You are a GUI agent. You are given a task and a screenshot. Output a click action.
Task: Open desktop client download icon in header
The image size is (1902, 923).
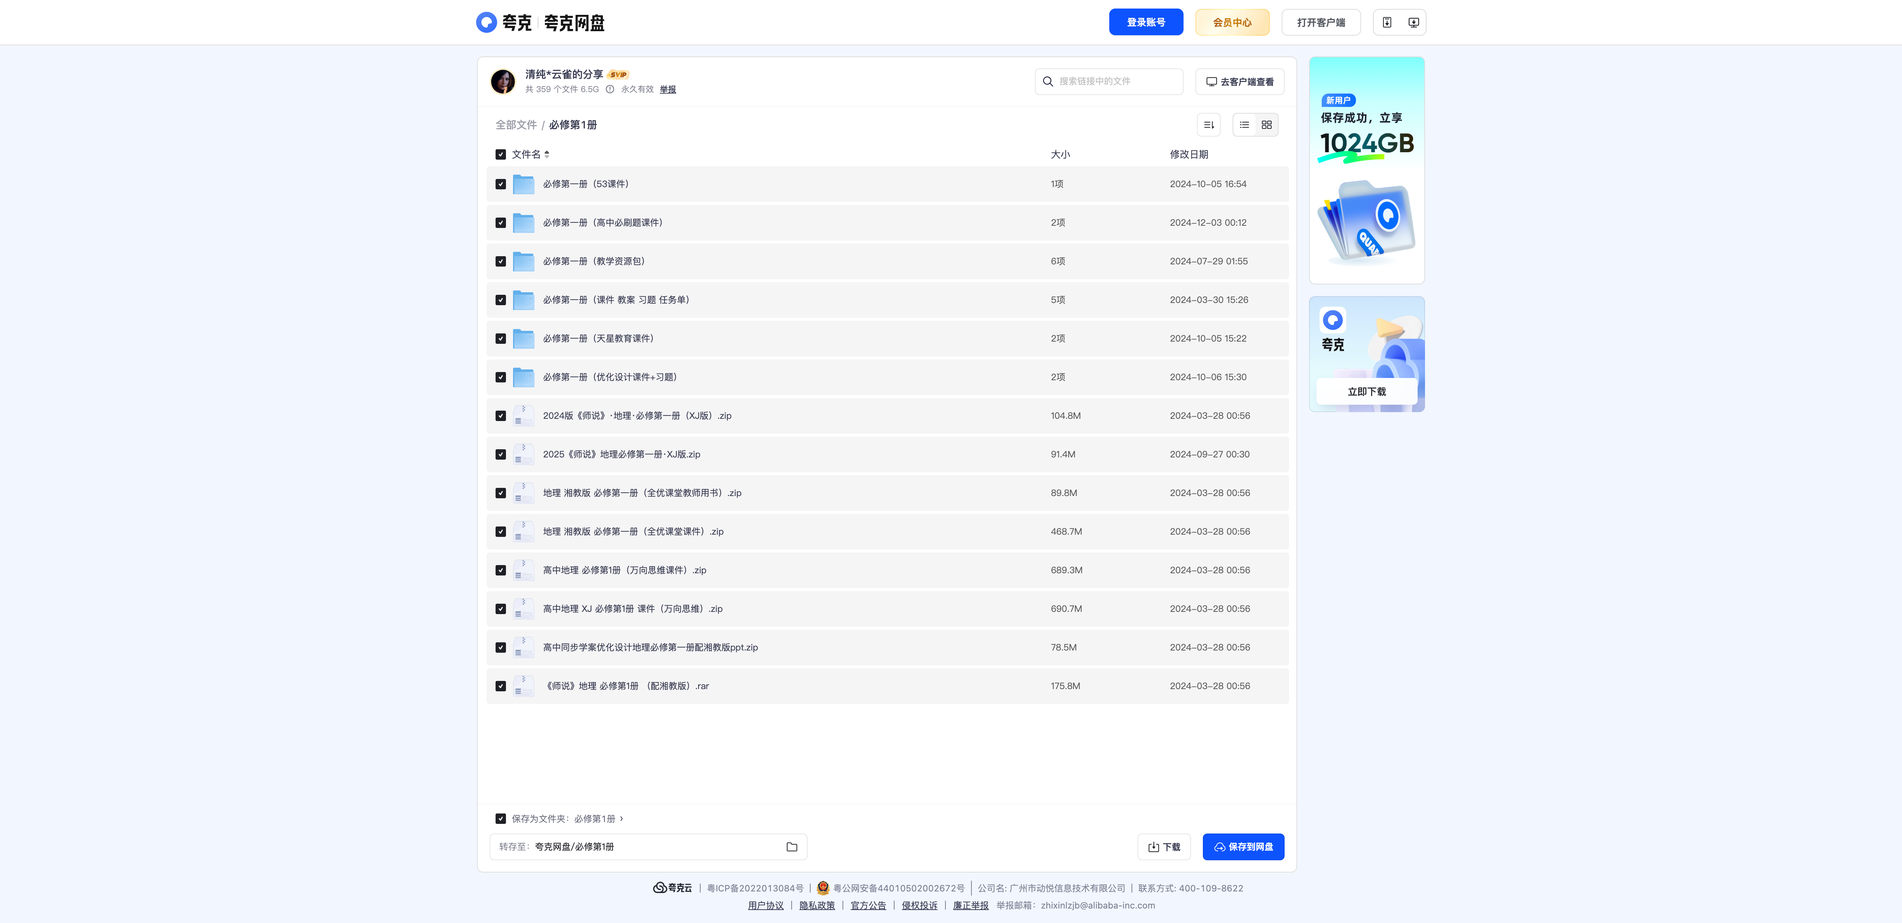point(1413,22)
